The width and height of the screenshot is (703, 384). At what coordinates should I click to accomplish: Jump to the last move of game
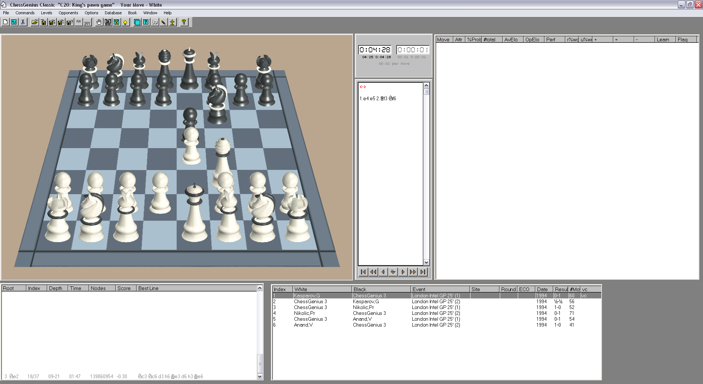423,272
